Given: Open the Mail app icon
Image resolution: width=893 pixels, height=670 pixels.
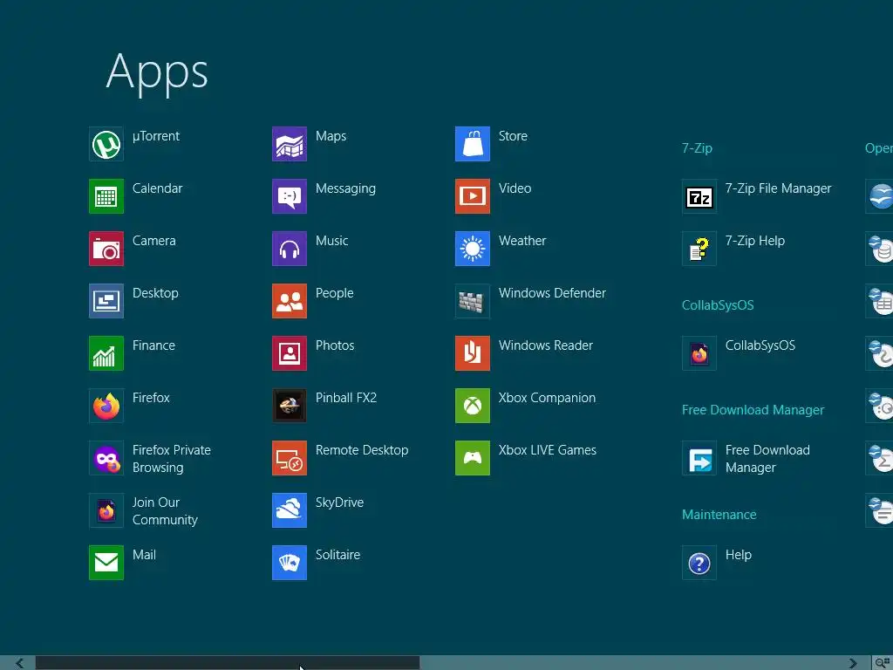Looking at the screenshot, I should tap(106, 563).
